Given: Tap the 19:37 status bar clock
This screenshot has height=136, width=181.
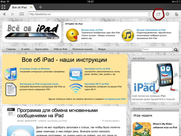Looking at the screenshot, I should point(90,2).
